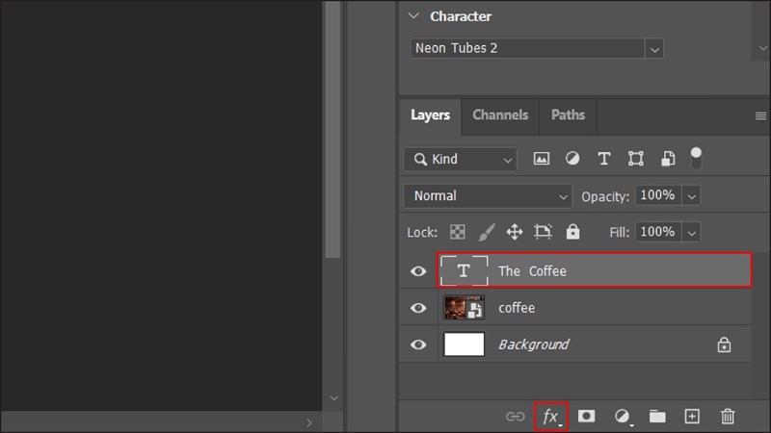Create a new group folder
771x433 pixels.
pyautogui.click(x=657, y=417)
